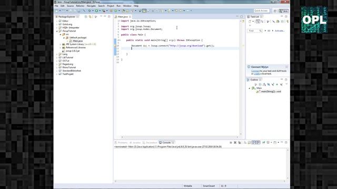Toggle Show Console on standard output
The height and width of the screenshot is (189, 337).
254,142
